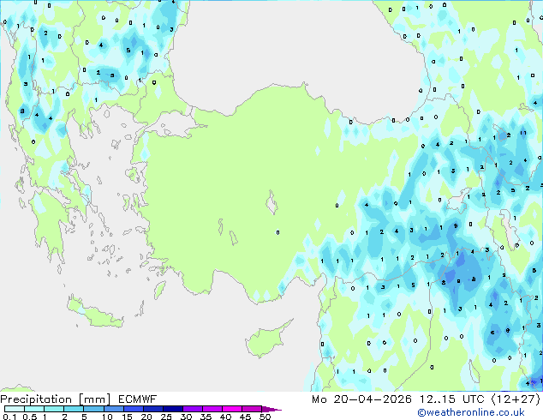This screenshot has width=543, height=420.
Task: Click the 5 mm legend color swatch
Action: (93, 409)
